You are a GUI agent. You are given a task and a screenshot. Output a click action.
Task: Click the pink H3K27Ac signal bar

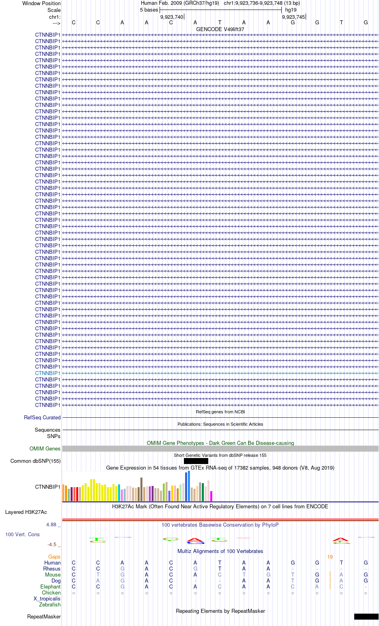(x=220, y=519)
